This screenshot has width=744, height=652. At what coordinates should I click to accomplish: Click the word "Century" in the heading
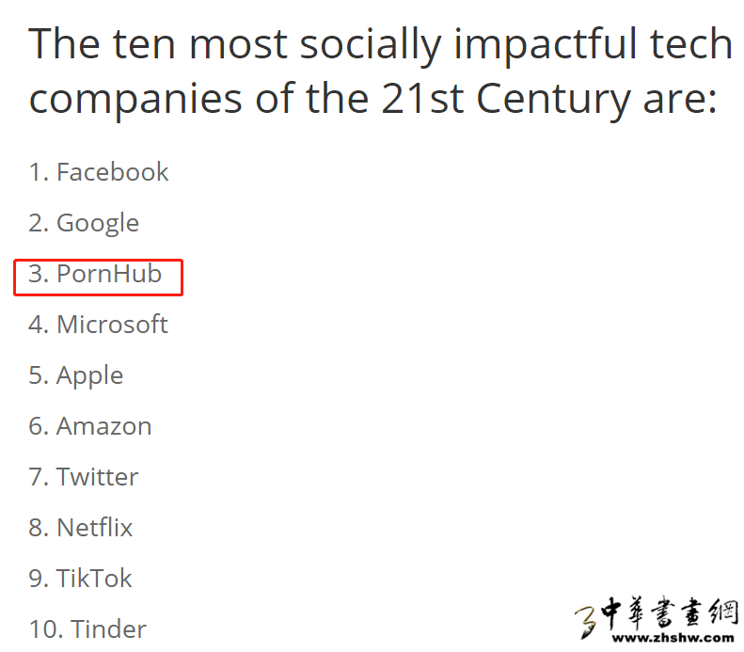pyautogui.click(x=553, y=99)
